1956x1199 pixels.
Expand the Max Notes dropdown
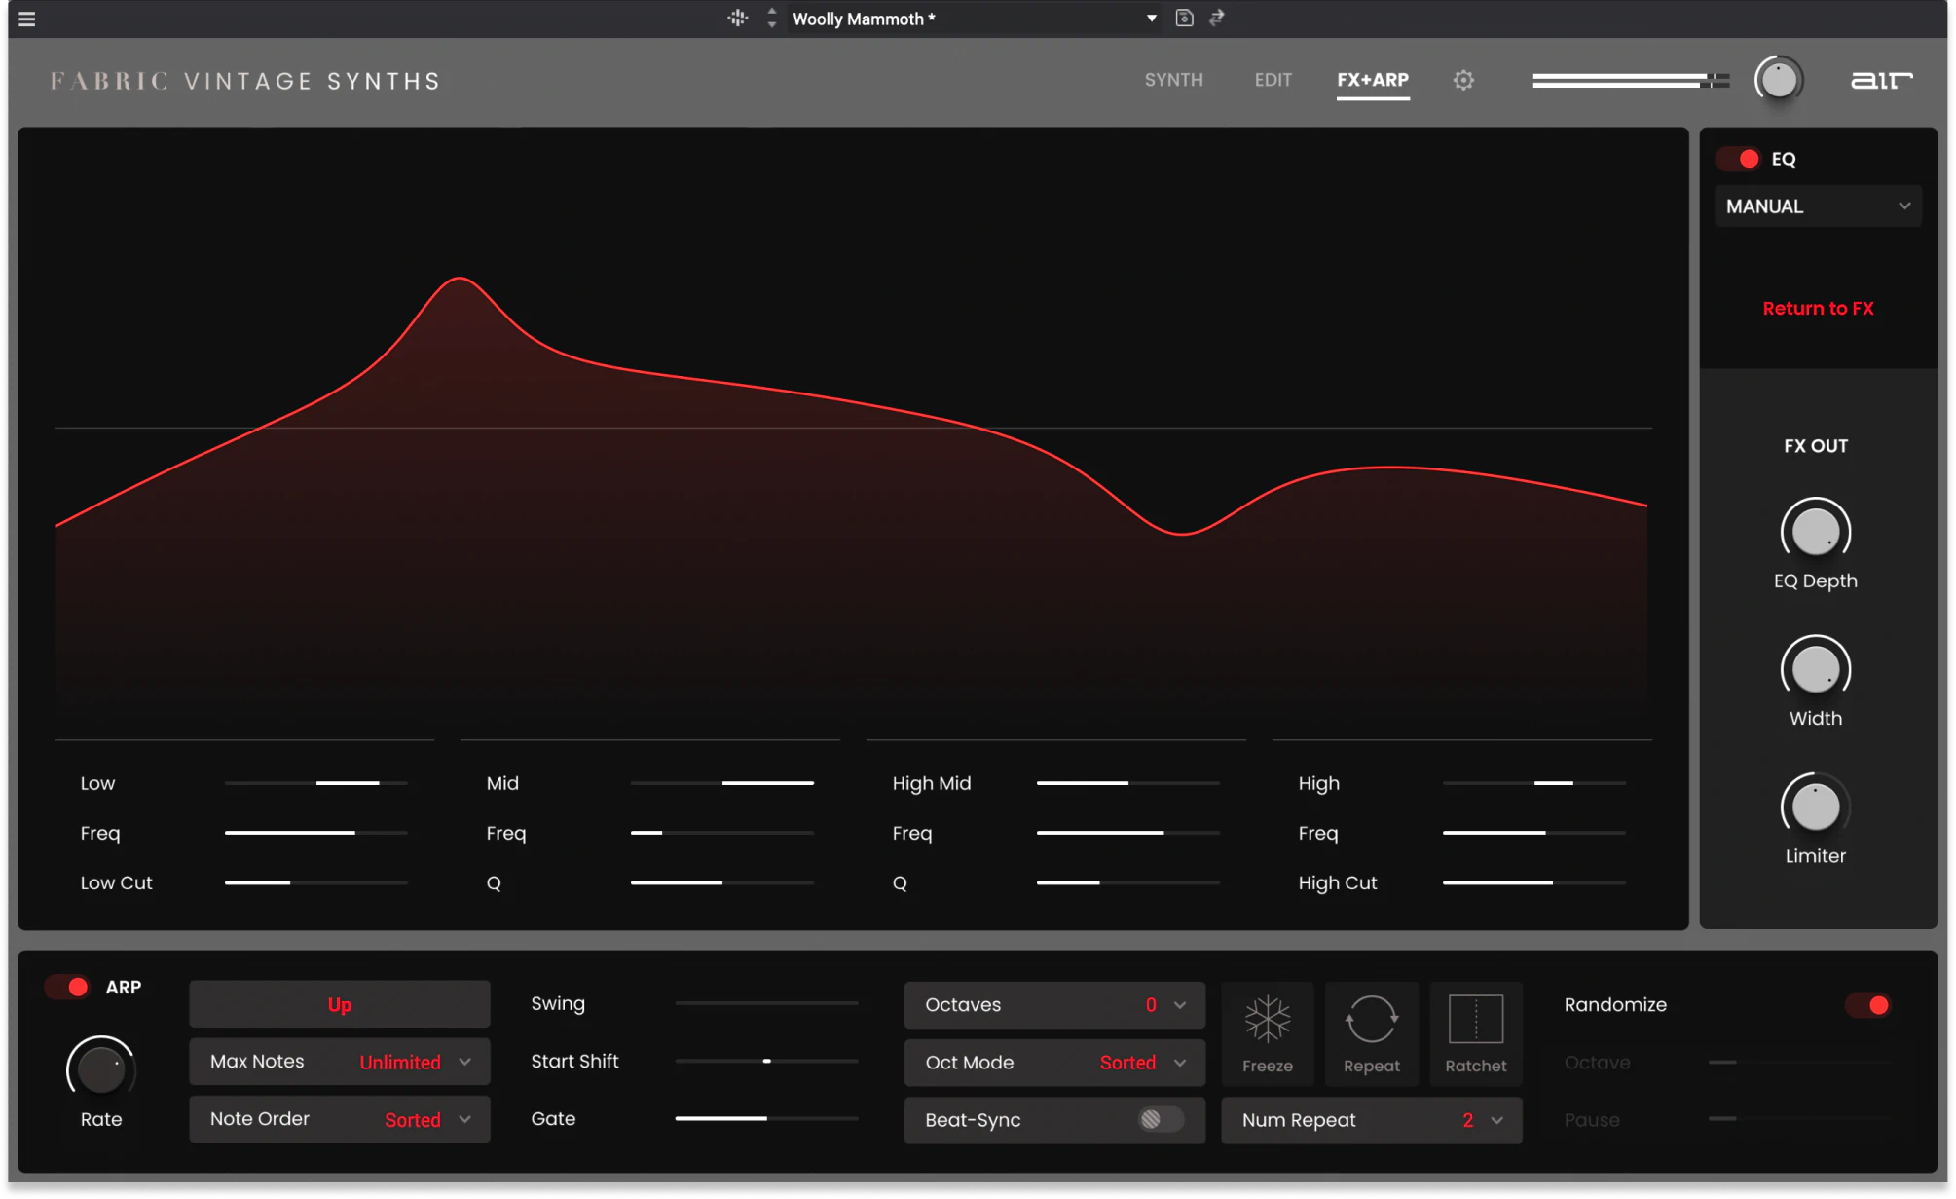click(339, 1062)
